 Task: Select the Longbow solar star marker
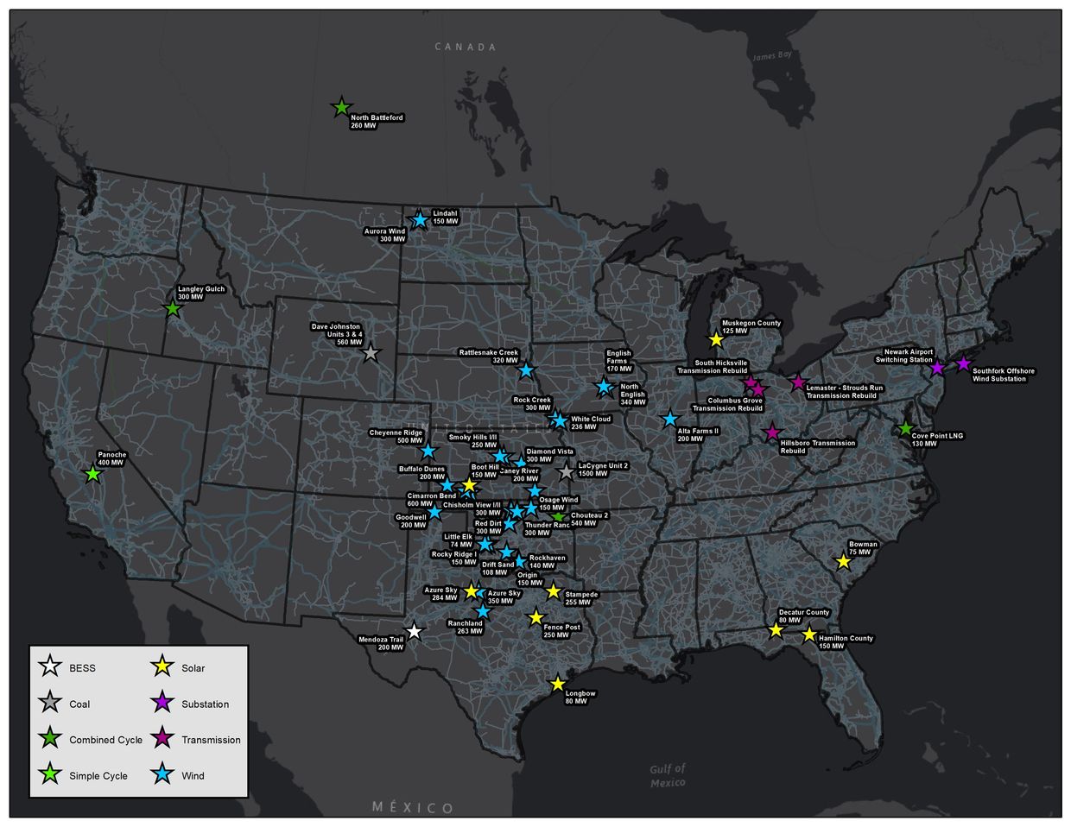(x=558, y=684)
